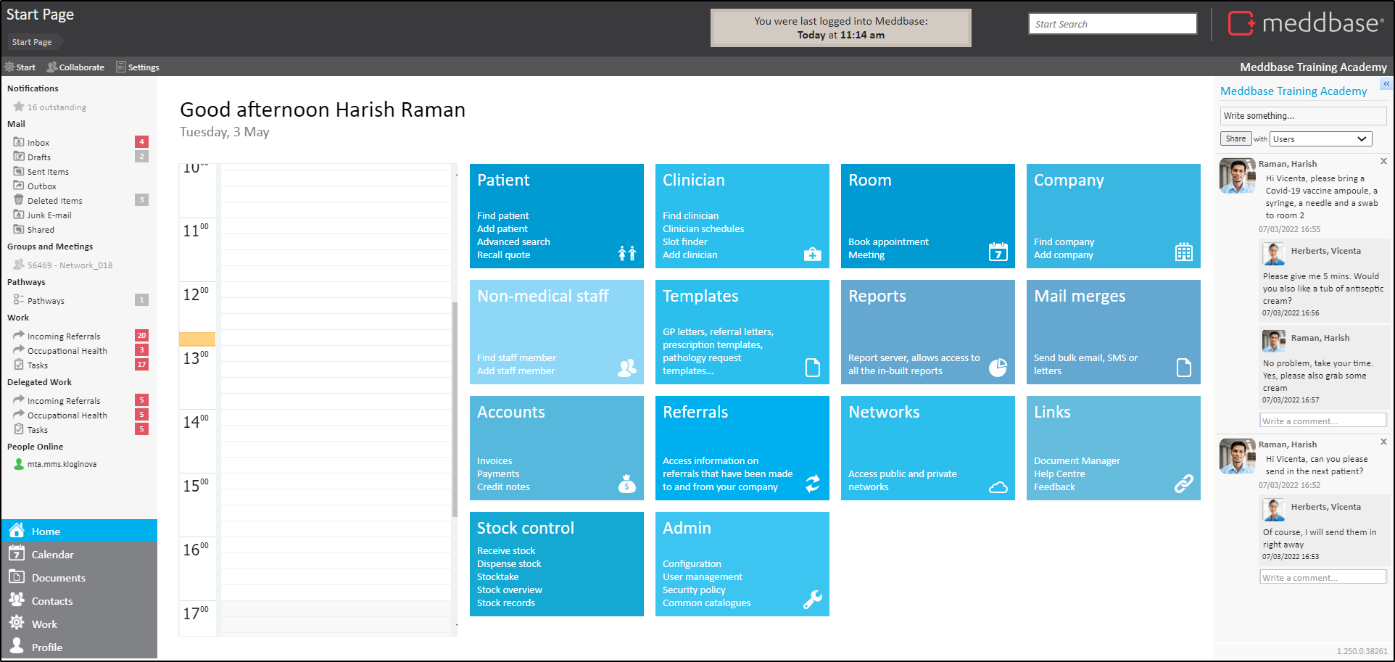Screen dimensions: 1395x662
Task: Click the Patient tile people icon
Action: [626, 253]
